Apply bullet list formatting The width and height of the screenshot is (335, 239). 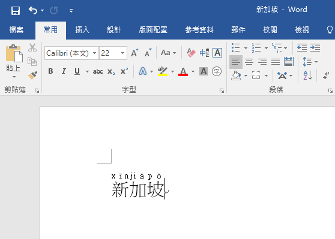236,48
